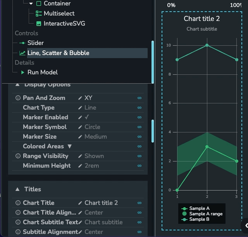The width and height of the screenshot is (248, 237).
Task: Click the link icon beside Pan And Zoom
Action: [x=139, y=98]
